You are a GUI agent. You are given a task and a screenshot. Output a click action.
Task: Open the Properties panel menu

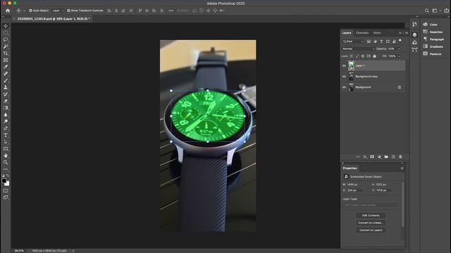402,169
